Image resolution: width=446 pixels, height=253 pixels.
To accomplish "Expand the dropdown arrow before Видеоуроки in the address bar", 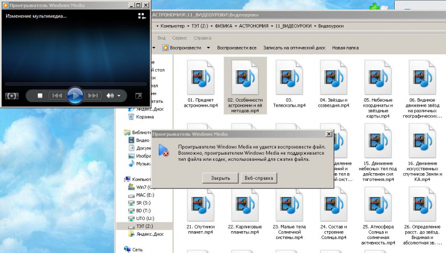I will coord(316,26).
